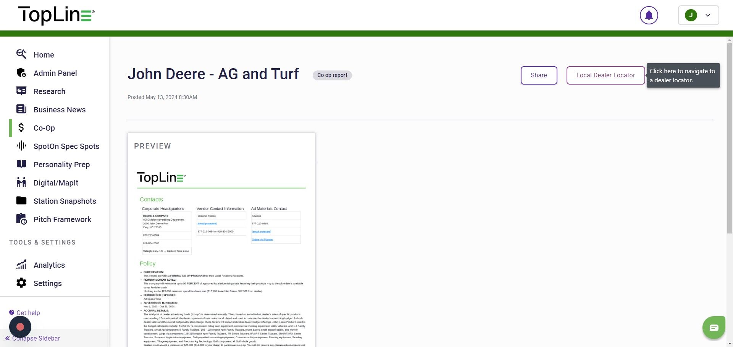Click the Online Ad Planner link in preview
This screenshot has width=733, height=347.
coord(262,240)
